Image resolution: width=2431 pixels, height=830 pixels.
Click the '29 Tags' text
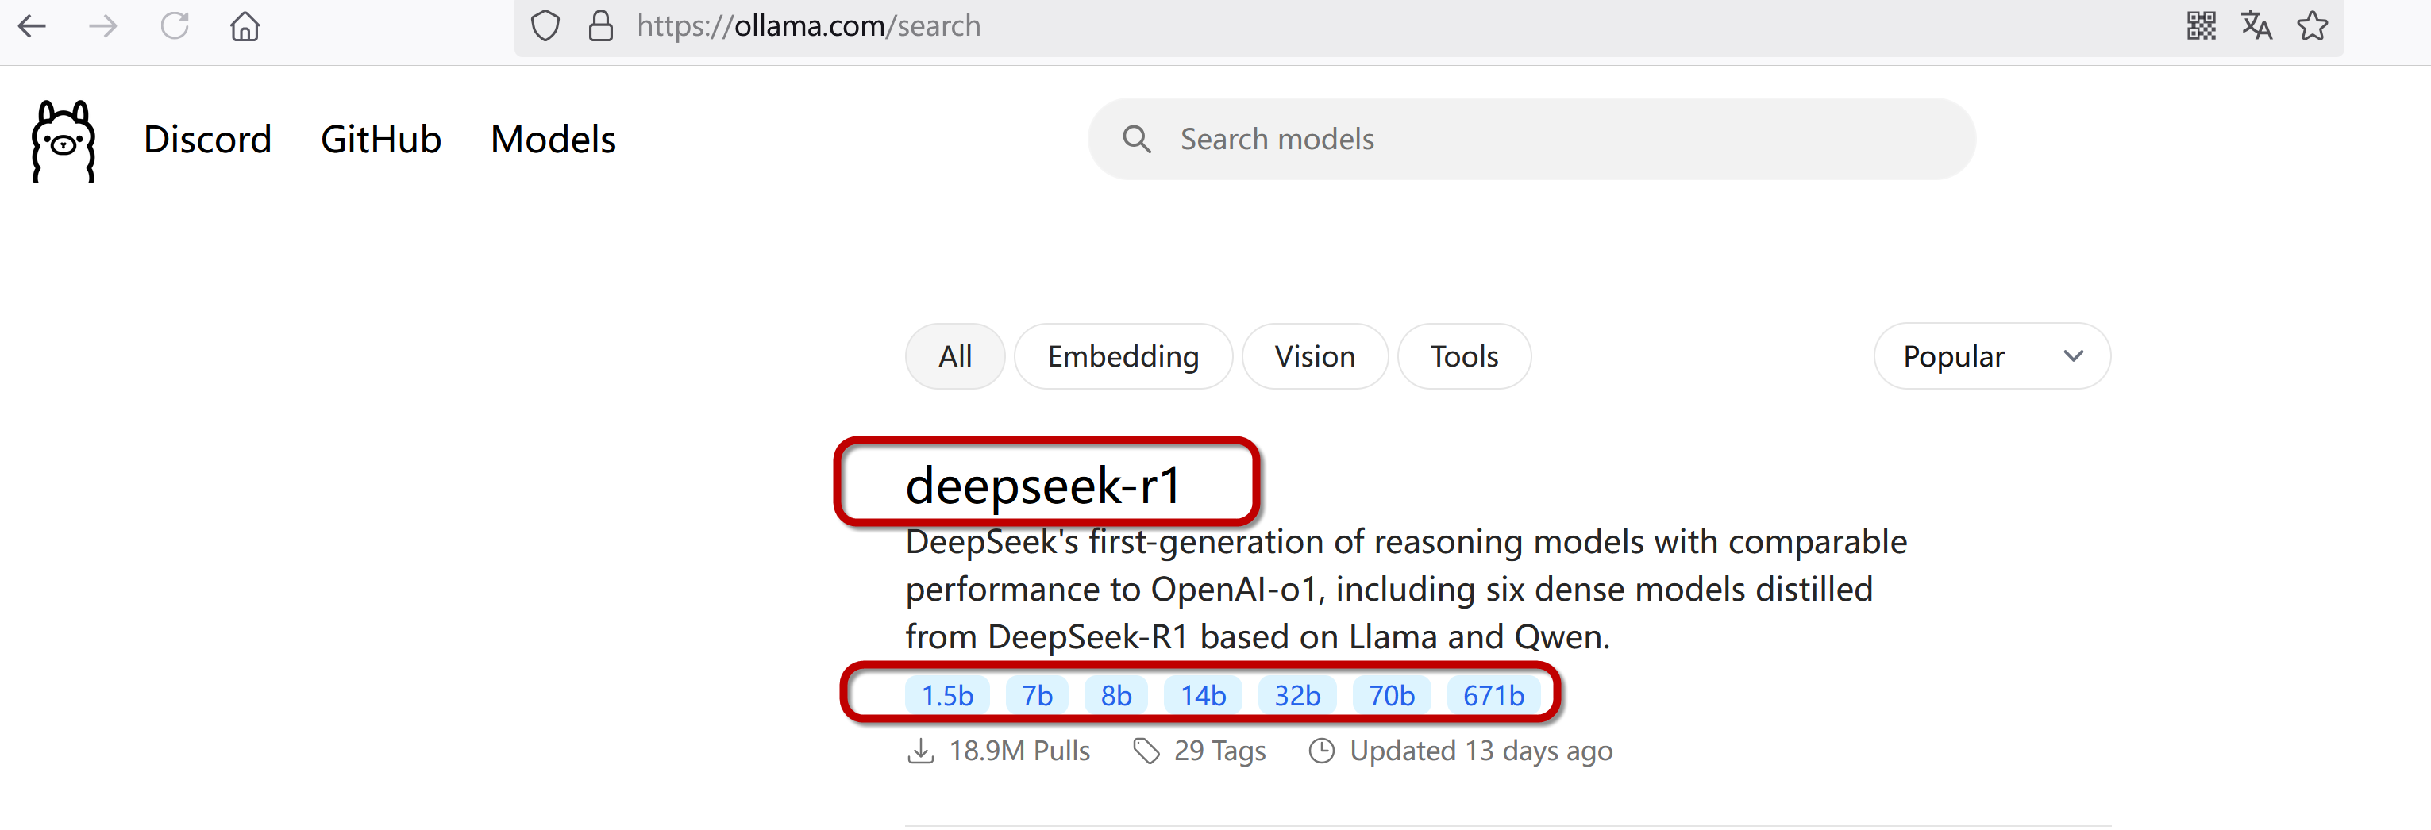1220,751
